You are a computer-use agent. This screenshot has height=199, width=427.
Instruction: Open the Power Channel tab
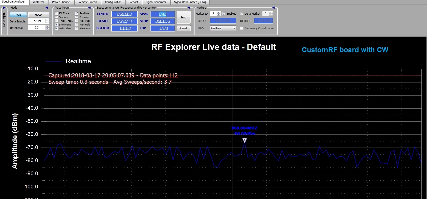coord(61,2)
